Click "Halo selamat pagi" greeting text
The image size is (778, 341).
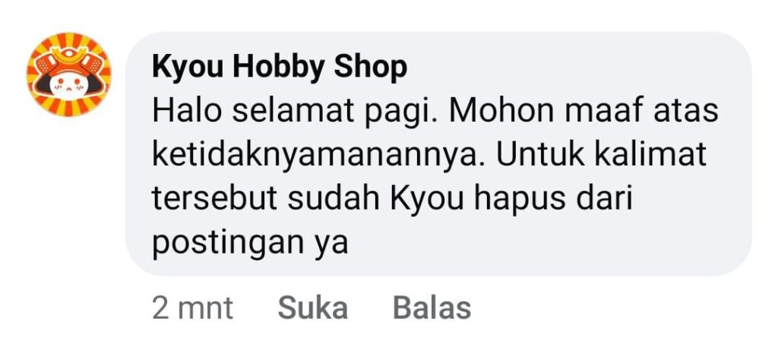(x=296, y=112)
